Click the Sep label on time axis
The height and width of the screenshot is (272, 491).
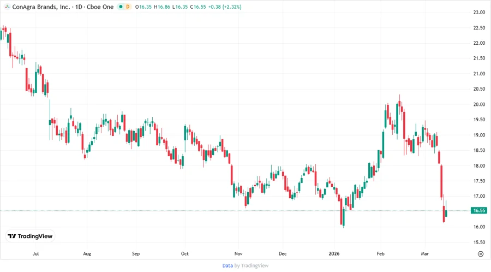tap(136, 254)
